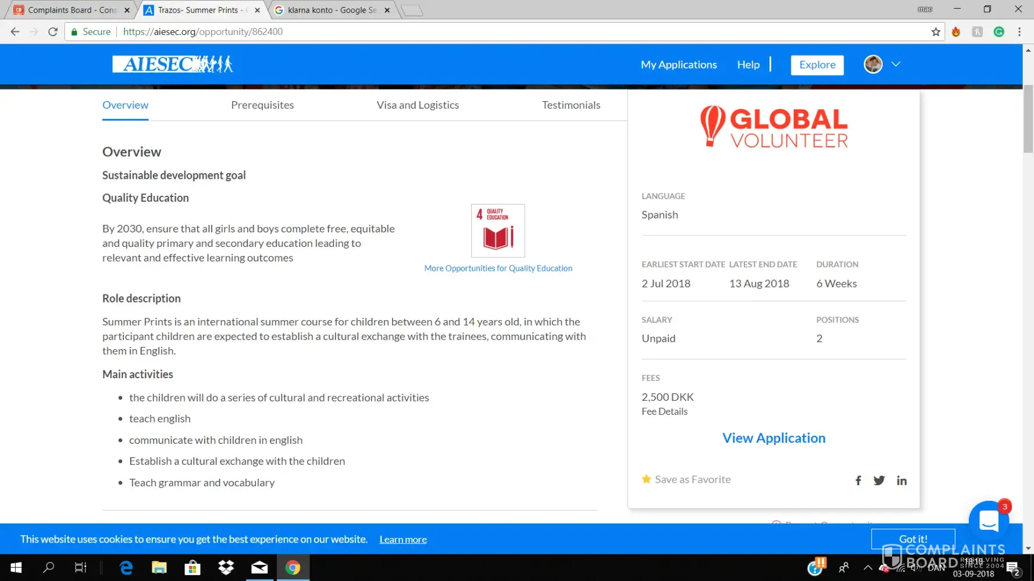Share the opportunity on Facebook
Image resolution: width=1034 pixels, height=581 pixels.
tap(858, 480)
